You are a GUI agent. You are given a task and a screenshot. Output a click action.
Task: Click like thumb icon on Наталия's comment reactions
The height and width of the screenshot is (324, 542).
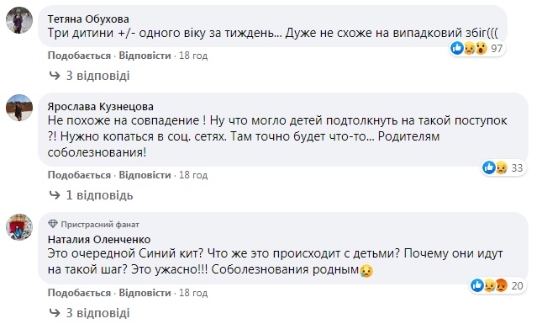pos(477,285)
